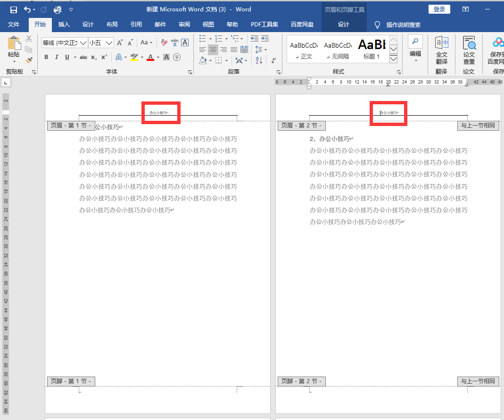Run 论文查重 plagiarism check

[469, 50]
